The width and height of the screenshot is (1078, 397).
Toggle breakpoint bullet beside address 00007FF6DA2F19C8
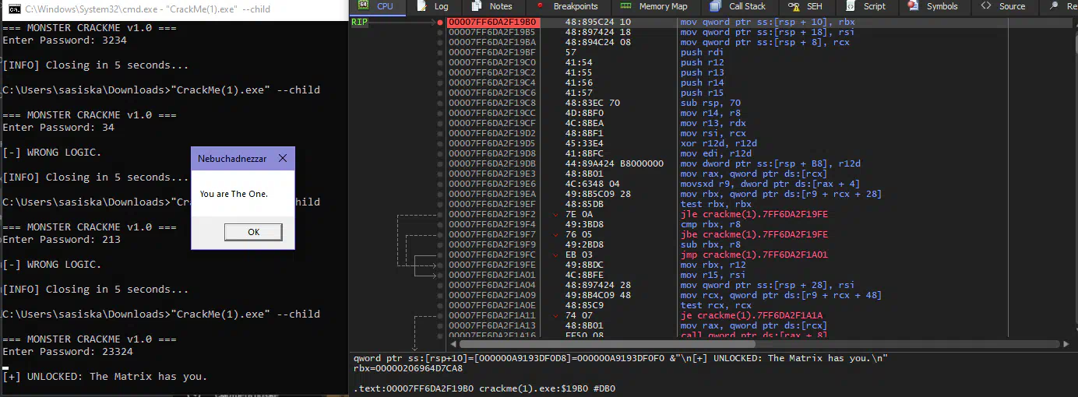[440, 103]
